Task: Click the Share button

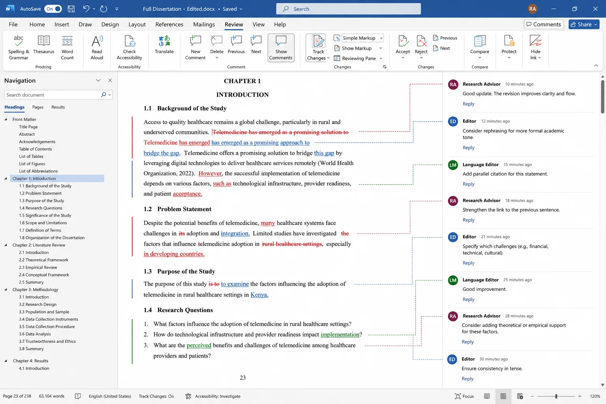Action: [x=584, y=24]
